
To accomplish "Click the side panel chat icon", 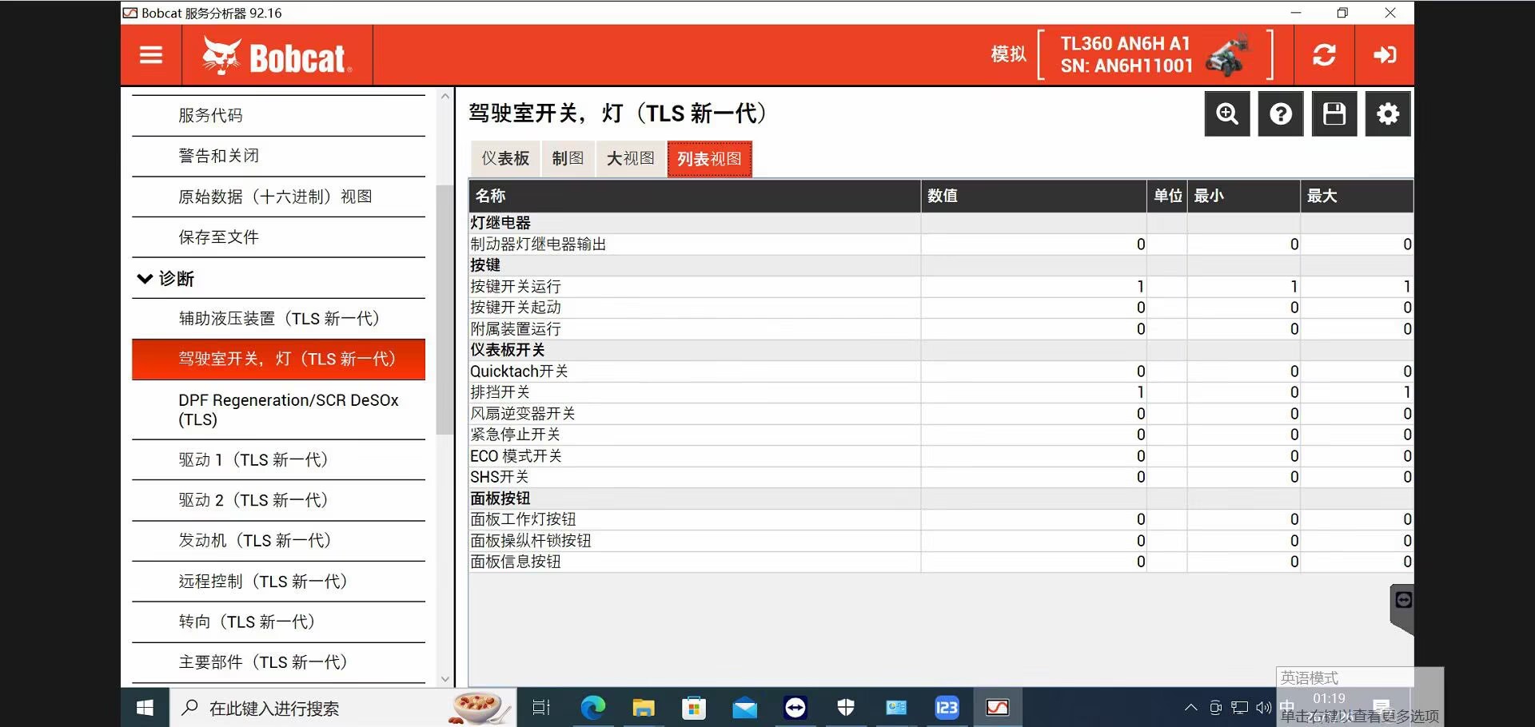I will tap(1403, 601).
